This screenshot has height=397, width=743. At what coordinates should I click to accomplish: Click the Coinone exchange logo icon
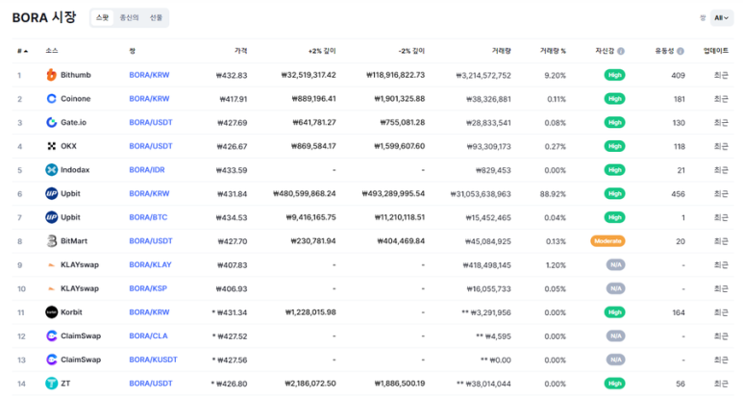[51, 99]
